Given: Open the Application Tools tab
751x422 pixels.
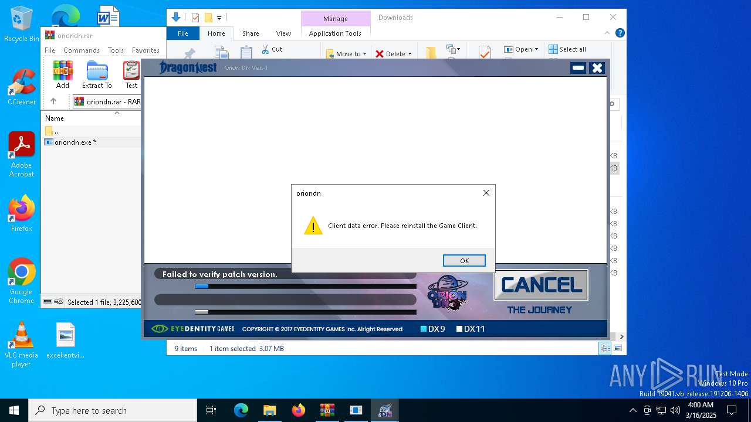Looking at the screenshot, I should pyautogui.click(x=335, y=33).
